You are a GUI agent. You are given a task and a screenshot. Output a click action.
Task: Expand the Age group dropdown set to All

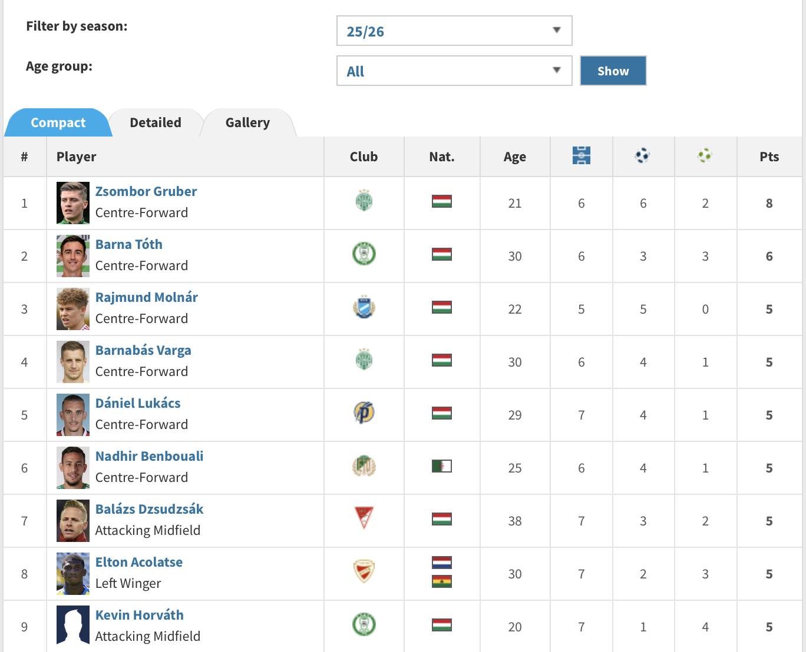[454, 71]
